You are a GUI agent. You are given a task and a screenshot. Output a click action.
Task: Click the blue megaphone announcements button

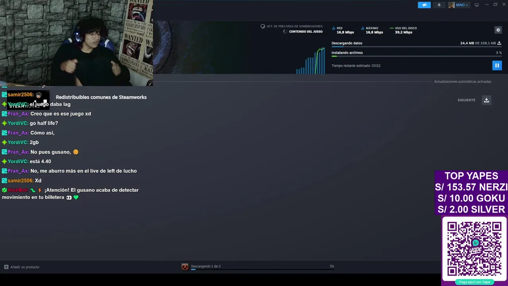(x=424, y=5)
